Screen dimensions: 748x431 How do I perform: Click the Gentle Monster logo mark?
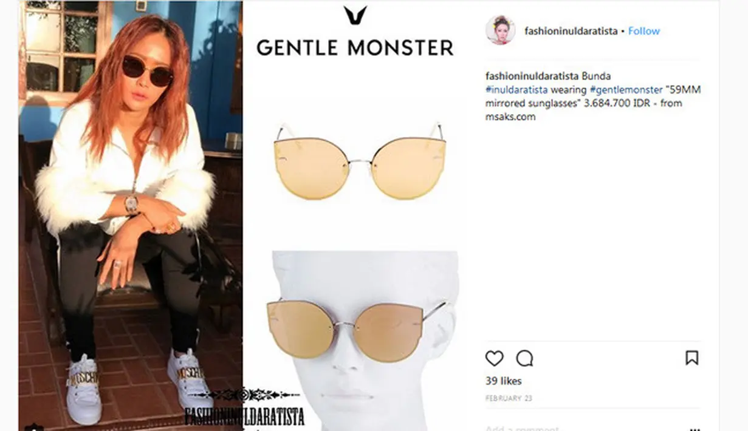(x=355, y=16)
